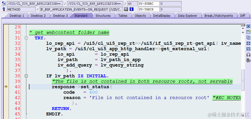Click the services of the tool icon
This screenshot has width=251, height=119.
248,55
